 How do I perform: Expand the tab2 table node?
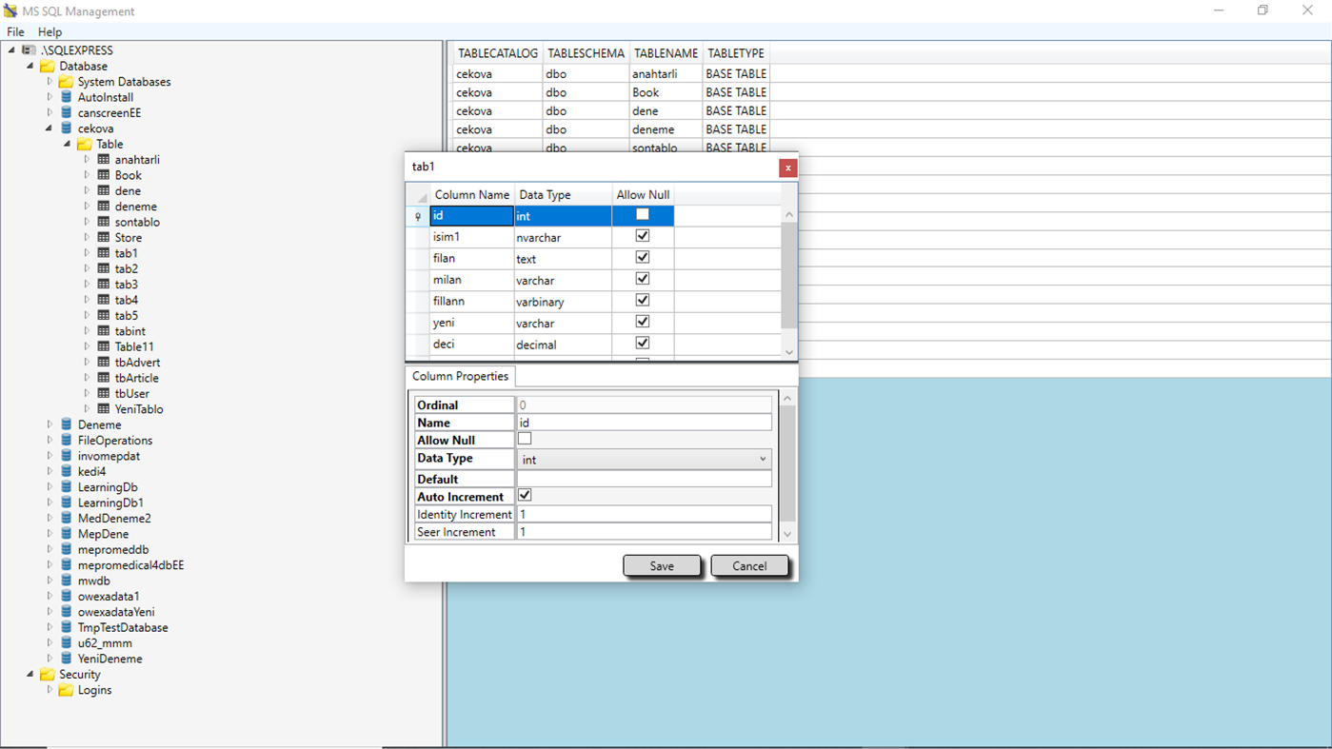(87, 268)
